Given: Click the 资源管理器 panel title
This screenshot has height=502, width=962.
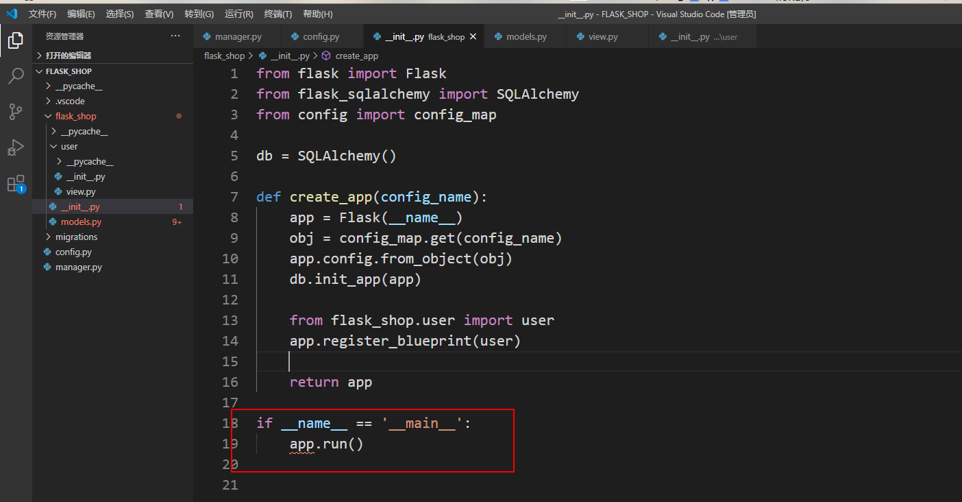Looking at the screenshot, I should [64, 36].
